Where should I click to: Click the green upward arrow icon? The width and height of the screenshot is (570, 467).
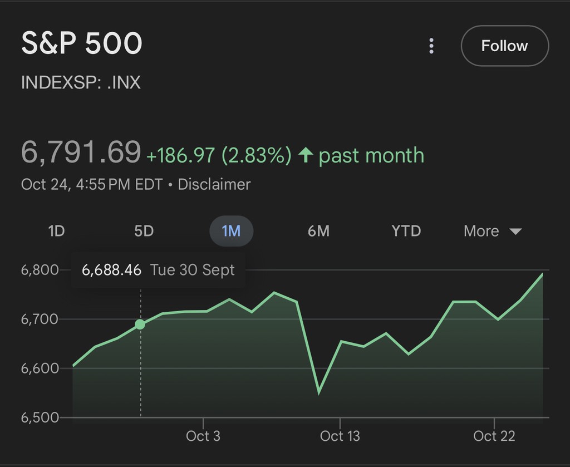305,155
